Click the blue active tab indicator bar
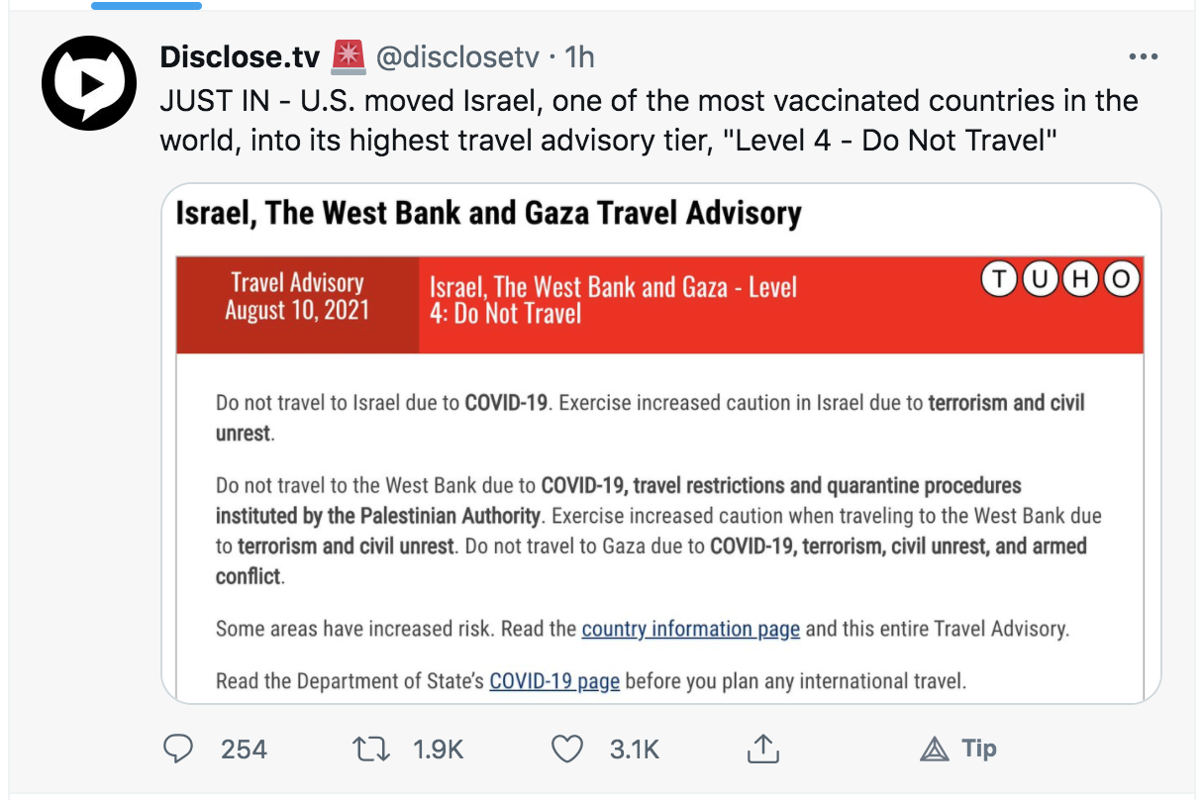Viewport: 1204px width, 800px height. (147, 5)
